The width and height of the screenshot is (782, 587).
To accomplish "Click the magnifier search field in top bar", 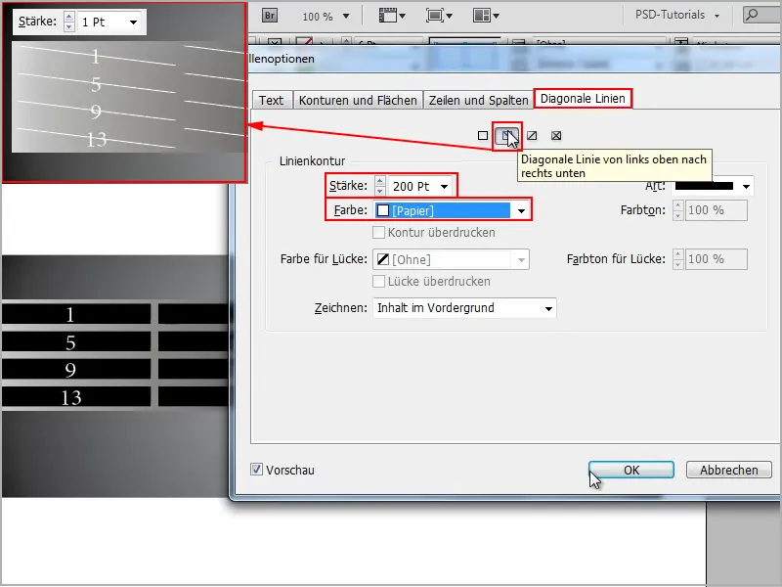I will [x=760, y=15].
